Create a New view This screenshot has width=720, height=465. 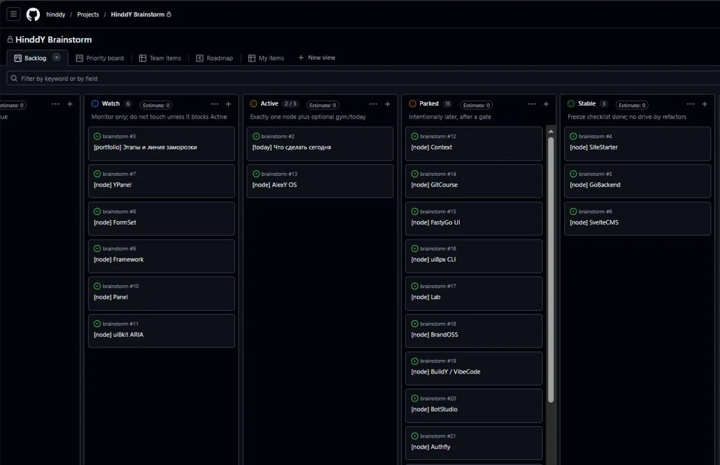coord(316,58)
